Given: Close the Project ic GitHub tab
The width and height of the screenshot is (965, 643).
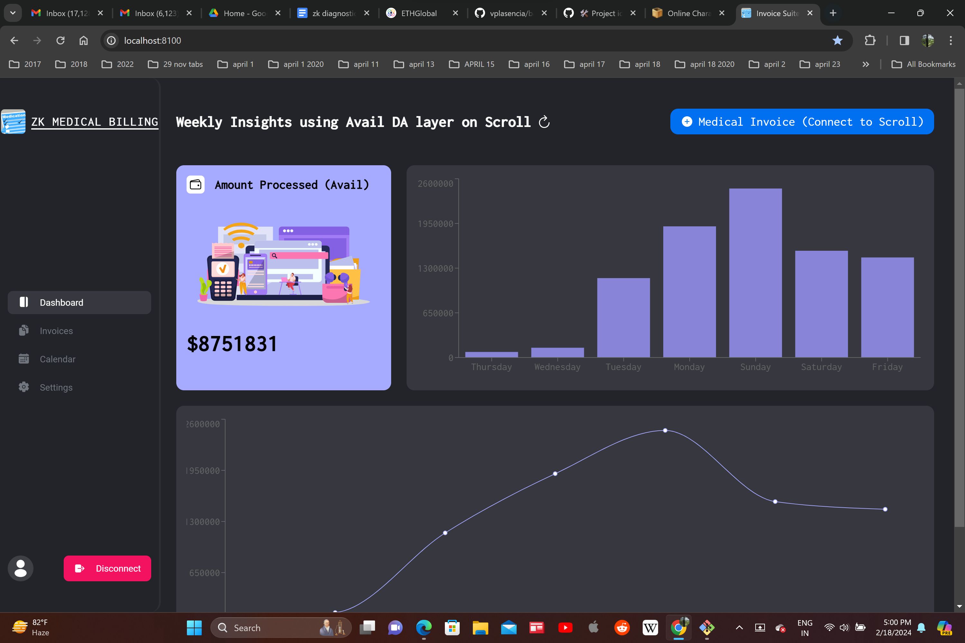Looking at the screenshot, I should coord(633,13).
